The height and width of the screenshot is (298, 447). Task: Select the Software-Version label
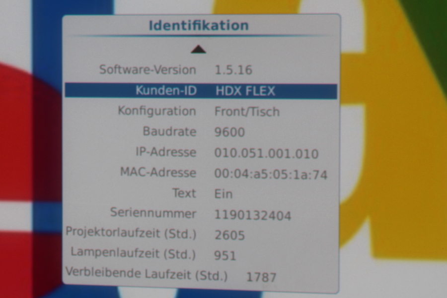(148, 70)
